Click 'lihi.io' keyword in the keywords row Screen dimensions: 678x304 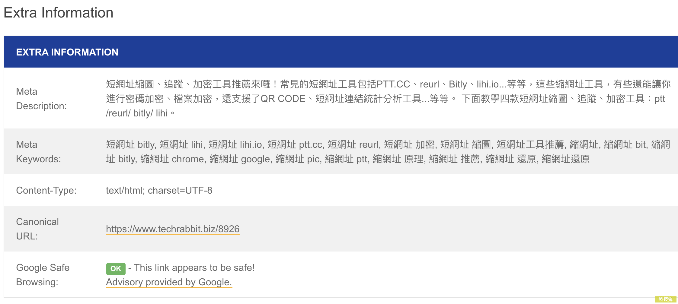click(x=251, y=144)
